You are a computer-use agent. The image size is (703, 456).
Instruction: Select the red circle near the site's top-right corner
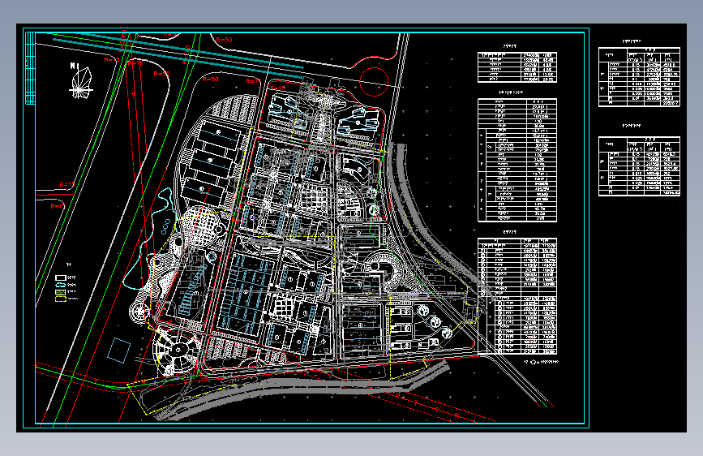click(x=374, y=82)
